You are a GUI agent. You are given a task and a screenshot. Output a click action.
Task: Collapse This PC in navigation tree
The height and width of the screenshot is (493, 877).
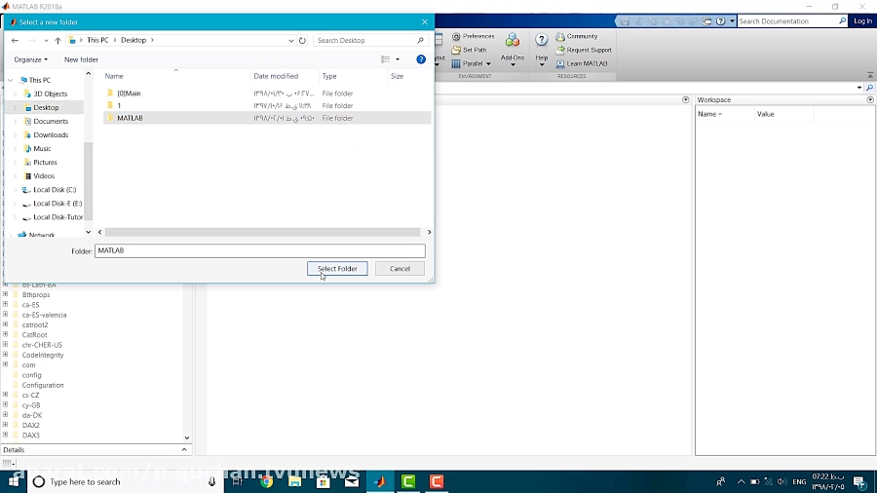pyautogui.click(x=11, y=80)
